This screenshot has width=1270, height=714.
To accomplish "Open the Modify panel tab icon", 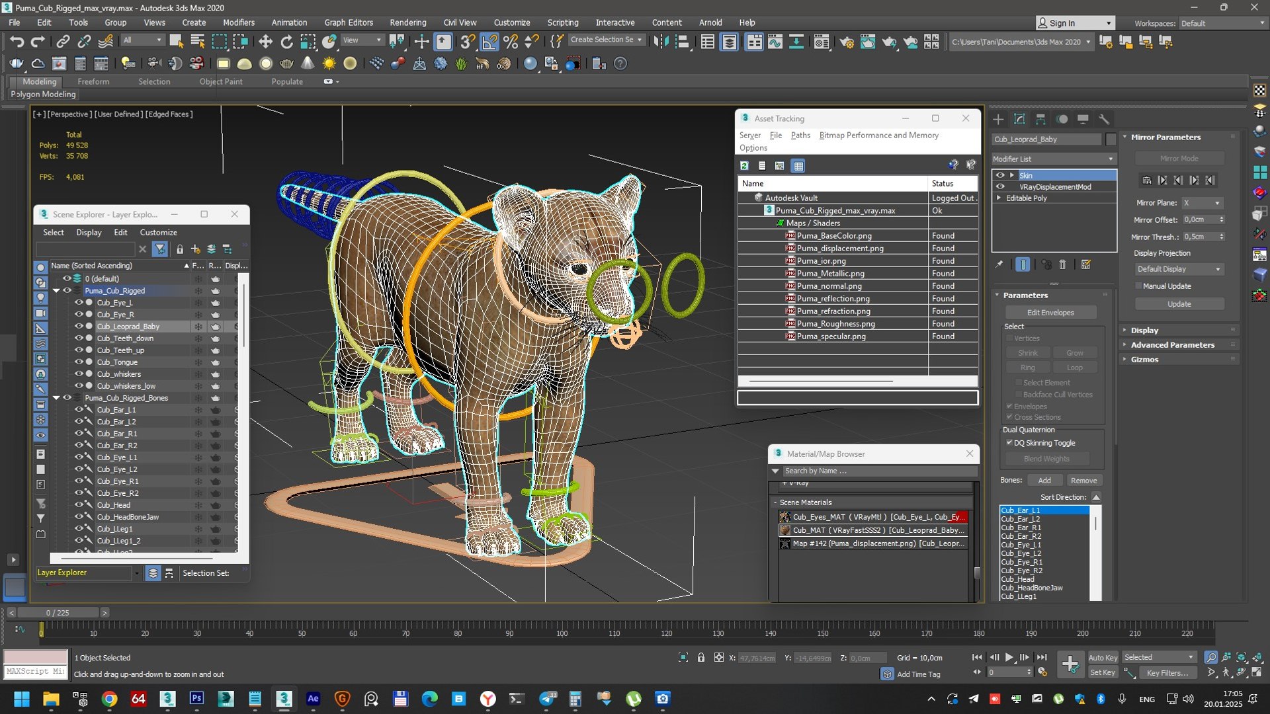I will tap(1019, 119).
